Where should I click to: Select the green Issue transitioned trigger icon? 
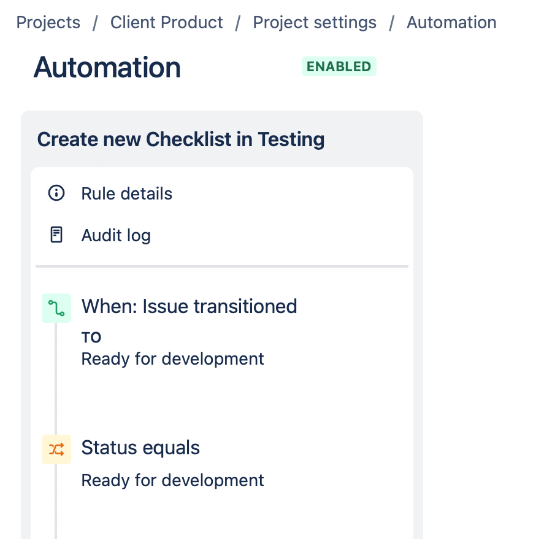tap(56, 308)
